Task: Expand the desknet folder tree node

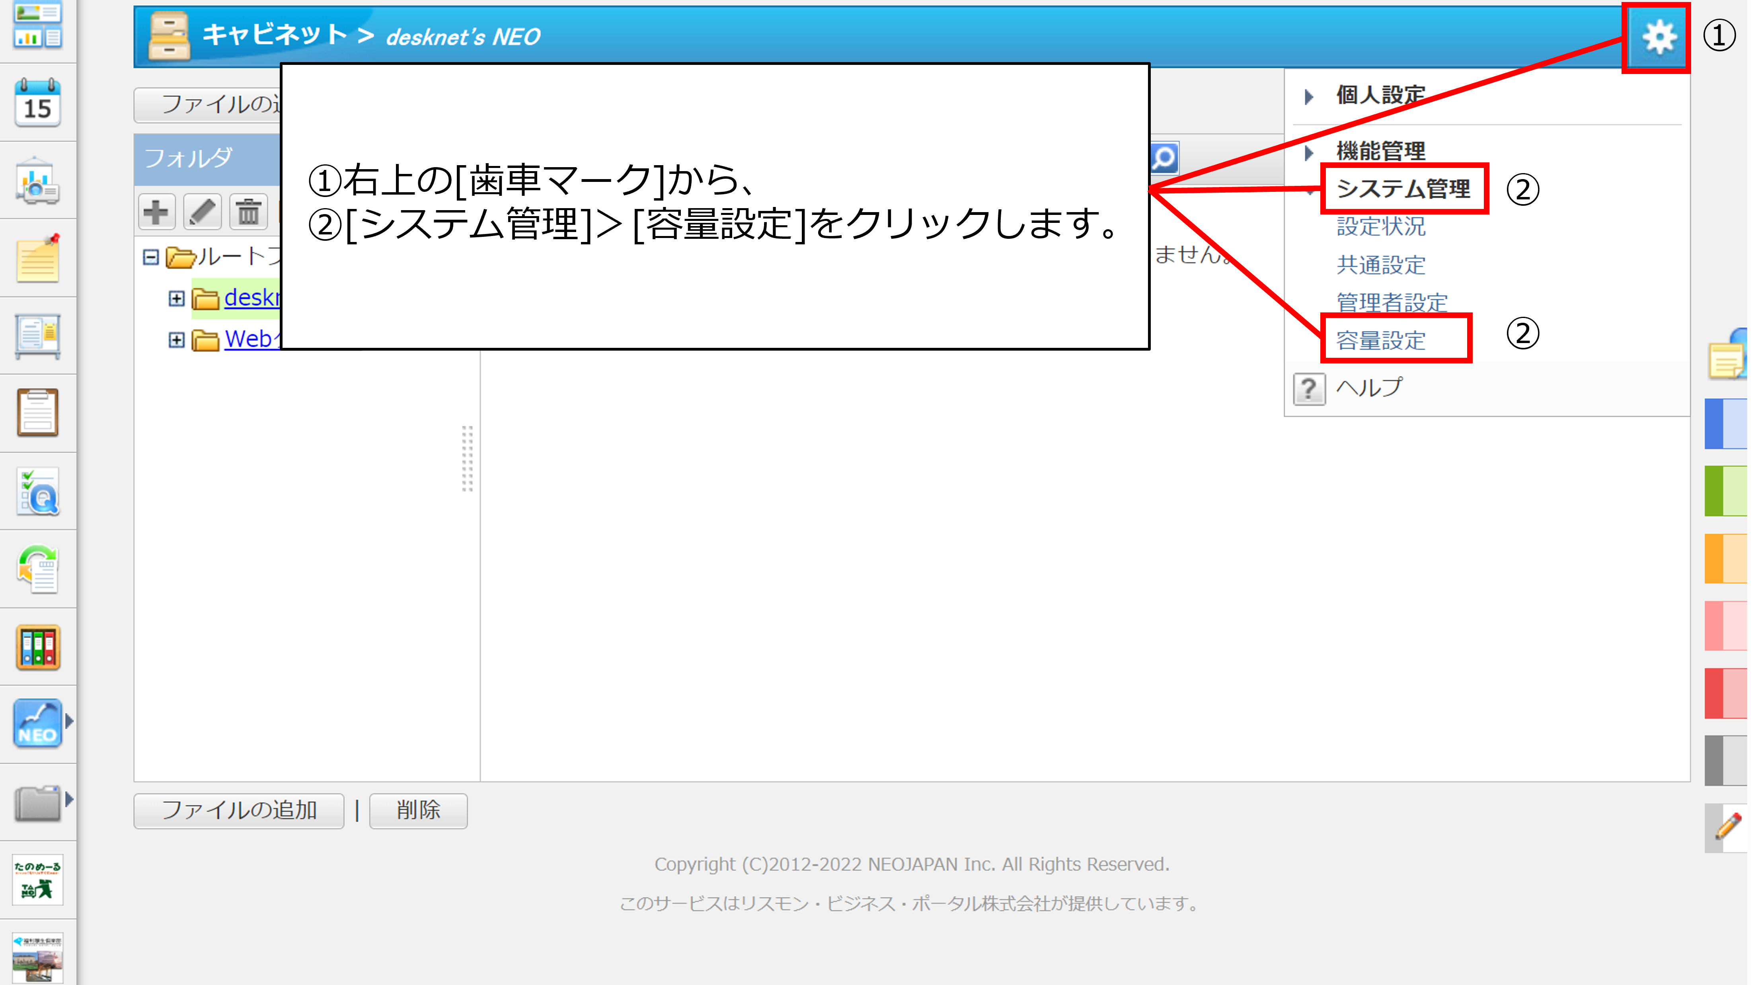Action: [x=176, y=299]
